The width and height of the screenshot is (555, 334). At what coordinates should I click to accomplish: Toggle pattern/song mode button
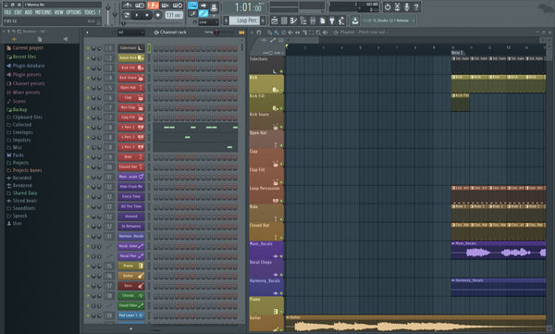pos(127,15)
